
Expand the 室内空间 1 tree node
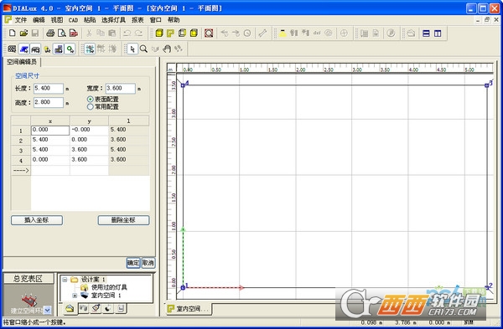[x=75, y=296]
